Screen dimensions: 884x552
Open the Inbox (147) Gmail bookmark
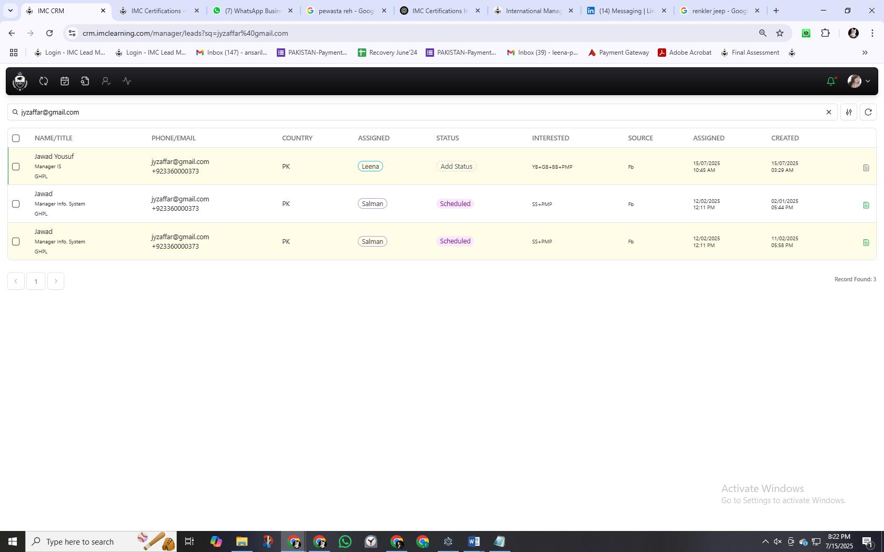pos(232,53)
